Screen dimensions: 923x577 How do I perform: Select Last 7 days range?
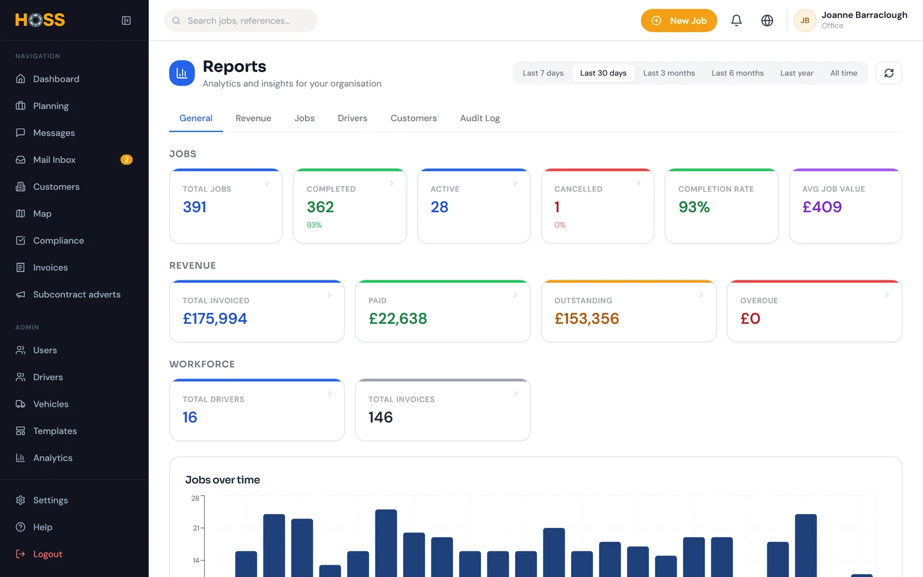[x=543, y=73]
